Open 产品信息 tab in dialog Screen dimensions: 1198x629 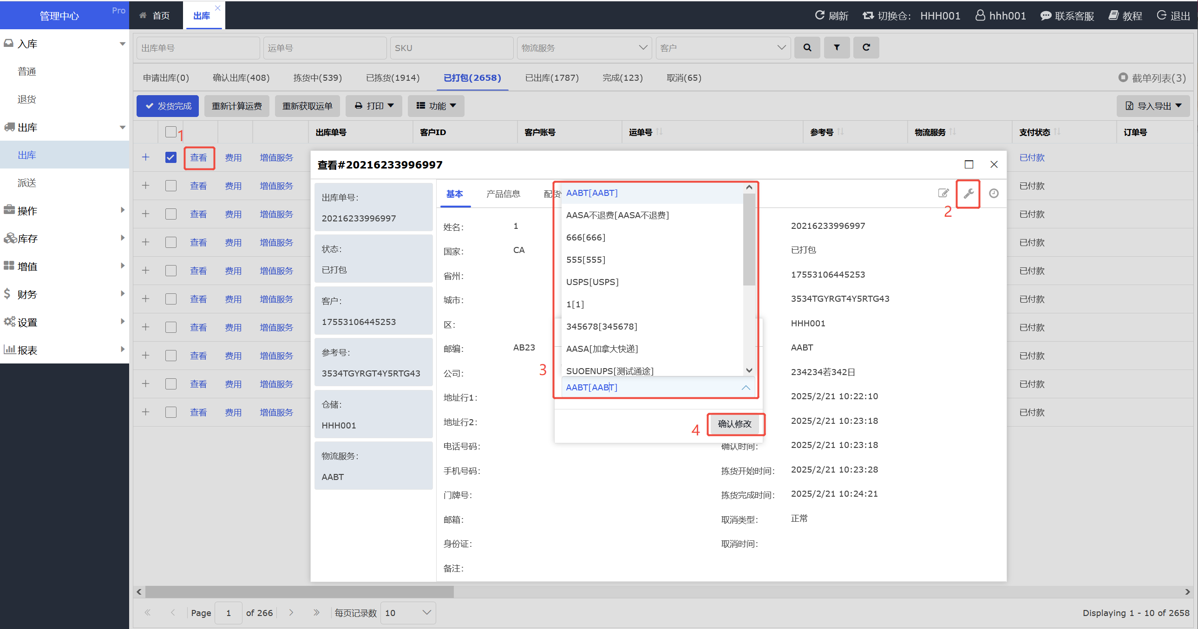[503, 194]
